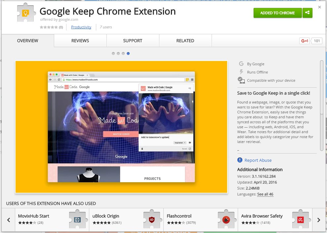327x233 pixels.
Task: Click the Flashcontrol star rating
Action: 176,223
